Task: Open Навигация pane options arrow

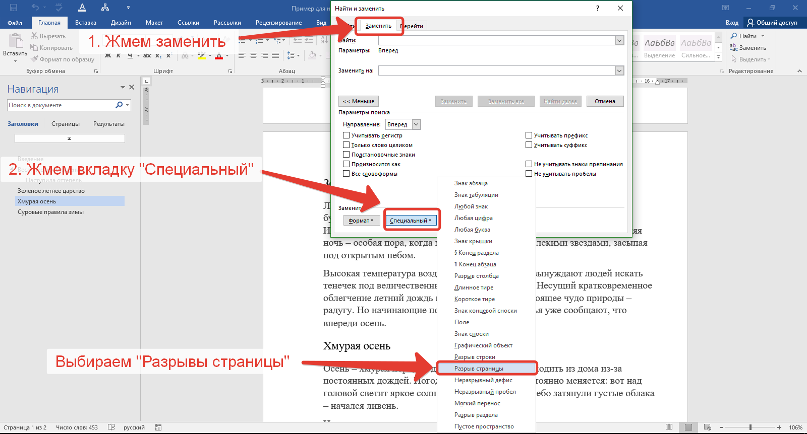Action: (123, 87)
